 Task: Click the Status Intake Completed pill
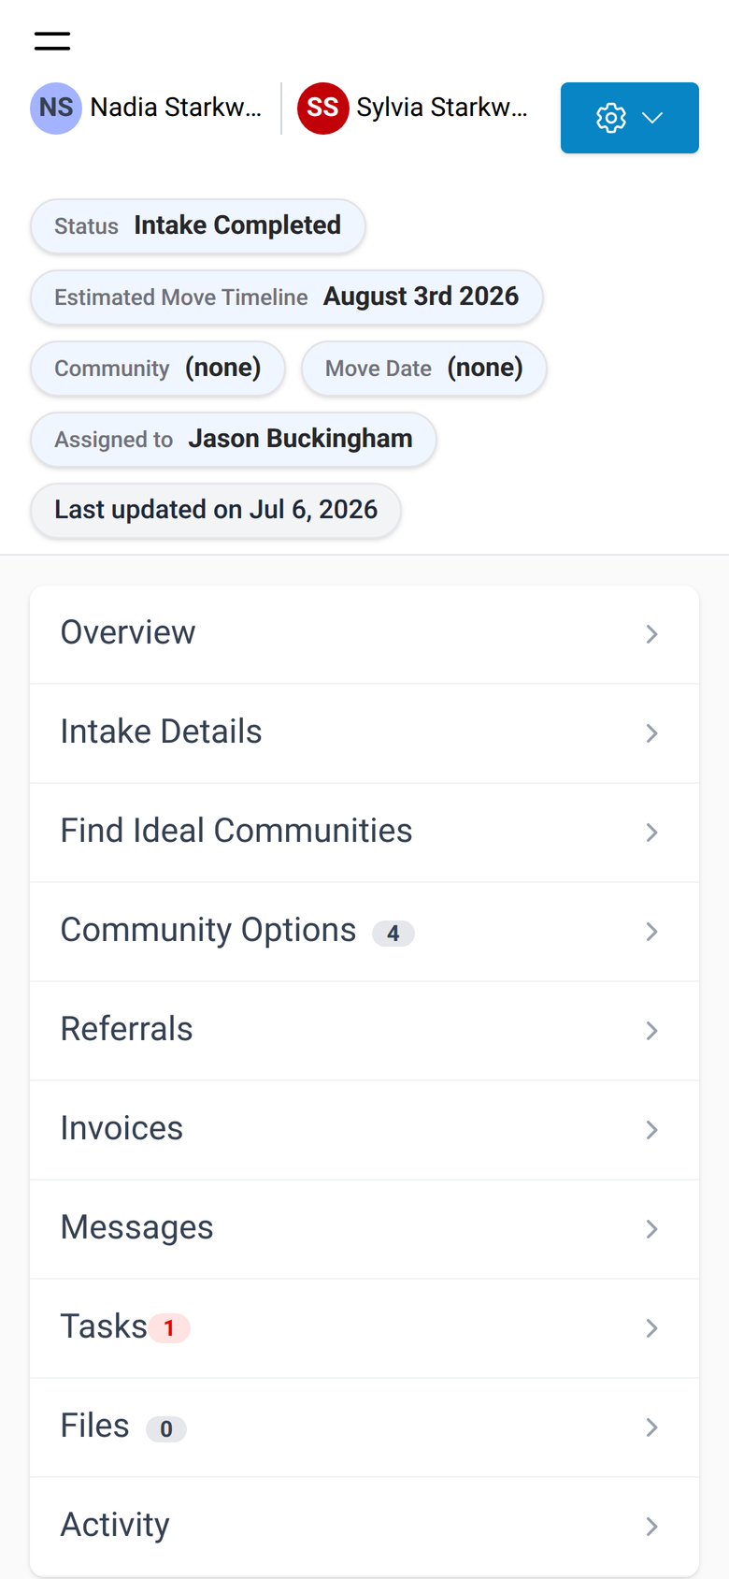[197, 226]
